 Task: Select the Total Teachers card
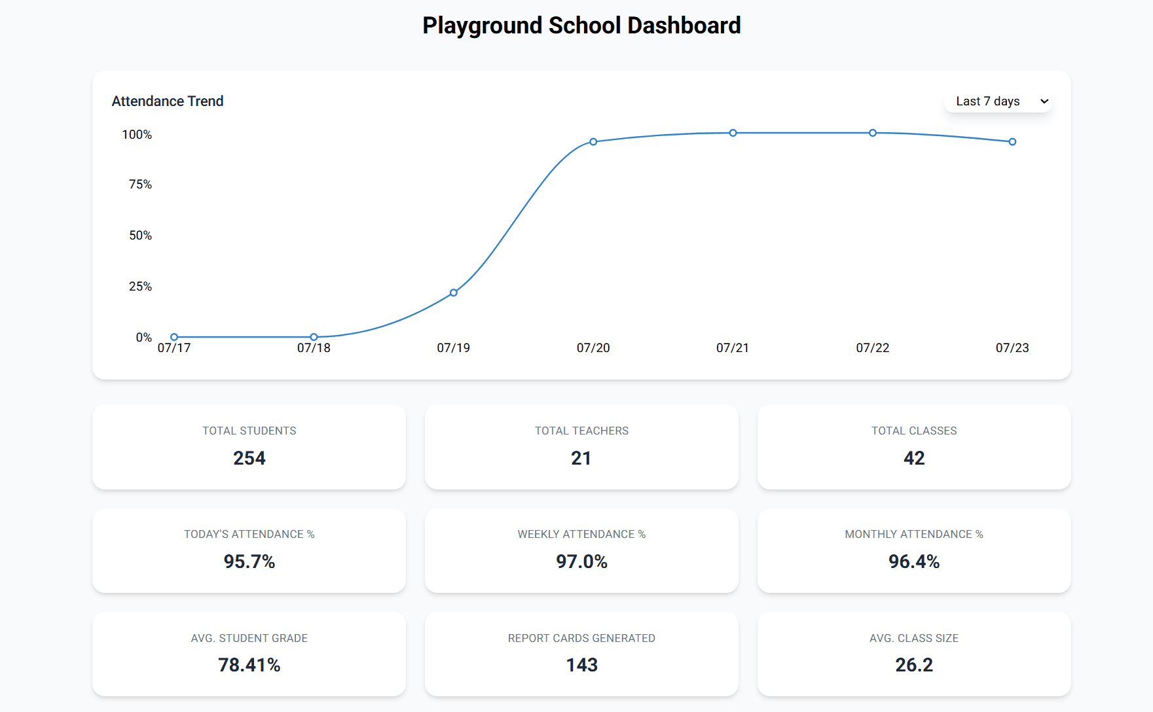coord(581,447)
